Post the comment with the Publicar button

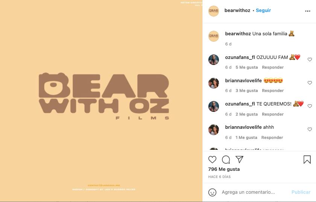tap(301, 192)
